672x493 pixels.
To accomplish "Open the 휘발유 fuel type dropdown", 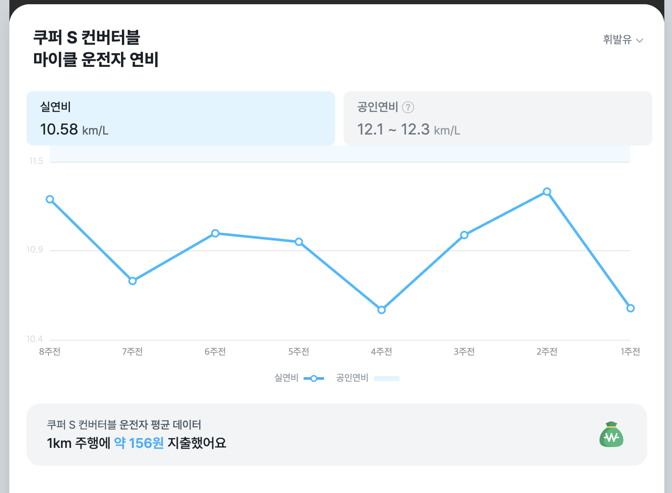I will click(623, 40).
